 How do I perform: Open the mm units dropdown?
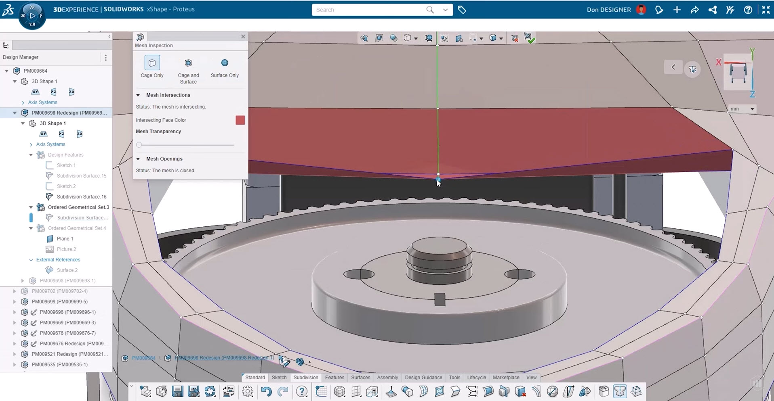(x=752, y=109)
